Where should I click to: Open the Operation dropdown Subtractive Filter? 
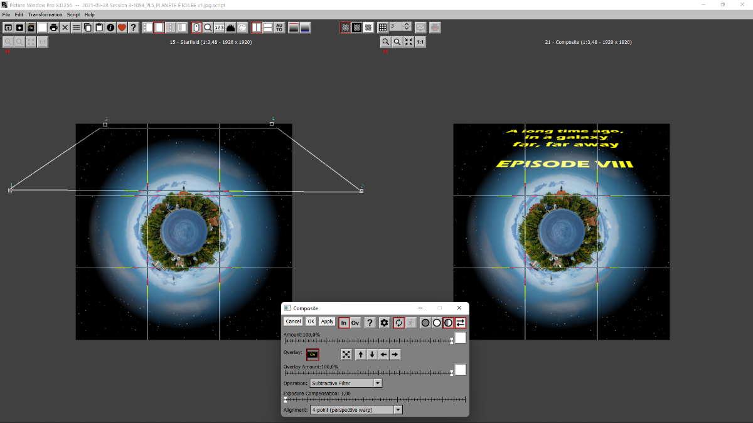(346, 383)
